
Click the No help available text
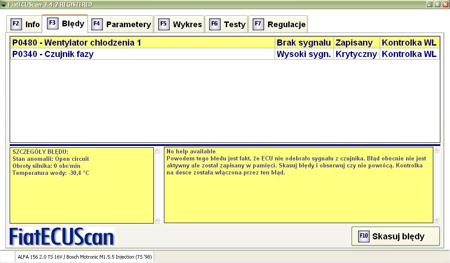[191, 151]
